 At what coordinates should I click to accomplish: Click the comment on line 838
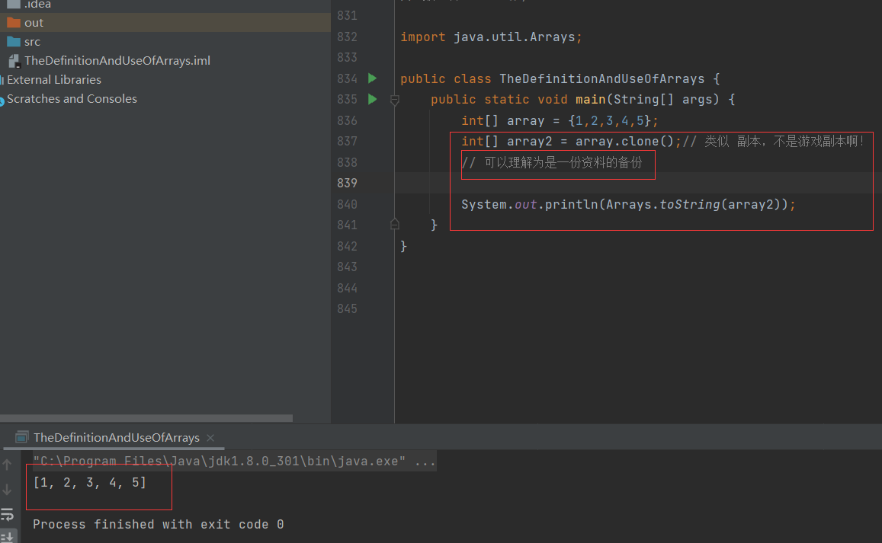(552, 162)
